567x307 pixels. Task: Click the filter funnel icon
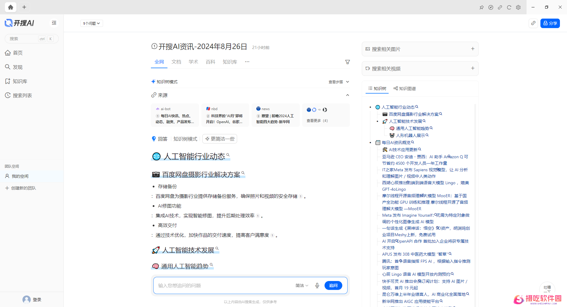(348, 62)
